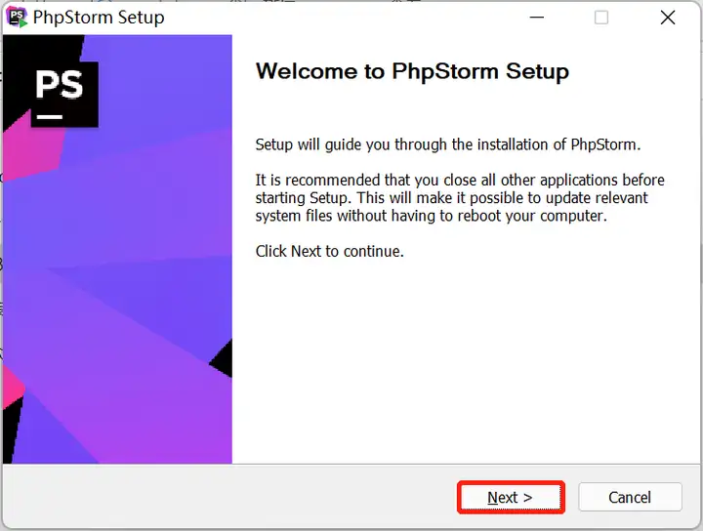Screen dimensions: 703x531
Task: Click the white underline bar in the PS logo
Action: pyautogui.click(x=50, y=116)
